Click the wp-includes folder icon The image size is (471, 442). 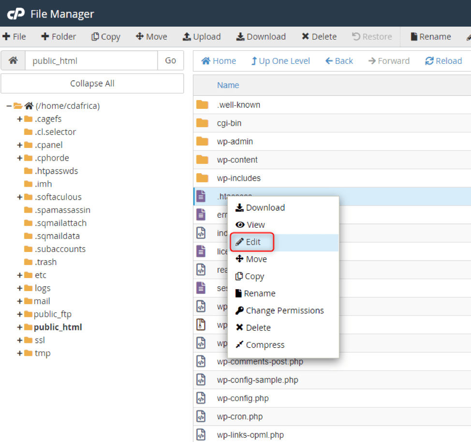coord(202,178)
